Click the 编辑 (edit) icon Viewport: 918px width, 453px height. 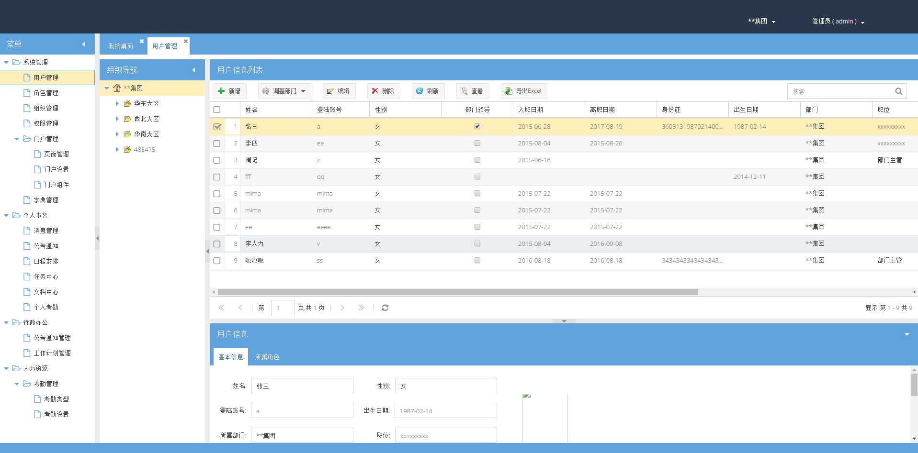tap(330, 91)
